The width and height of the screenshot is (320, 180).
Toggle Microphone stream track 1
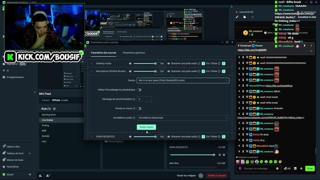click(x=203, y=71)
